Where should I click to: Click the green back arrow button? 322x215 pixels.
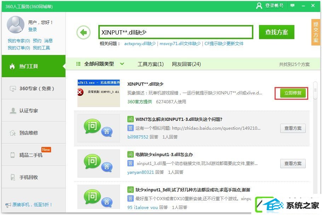coord(84,32)
